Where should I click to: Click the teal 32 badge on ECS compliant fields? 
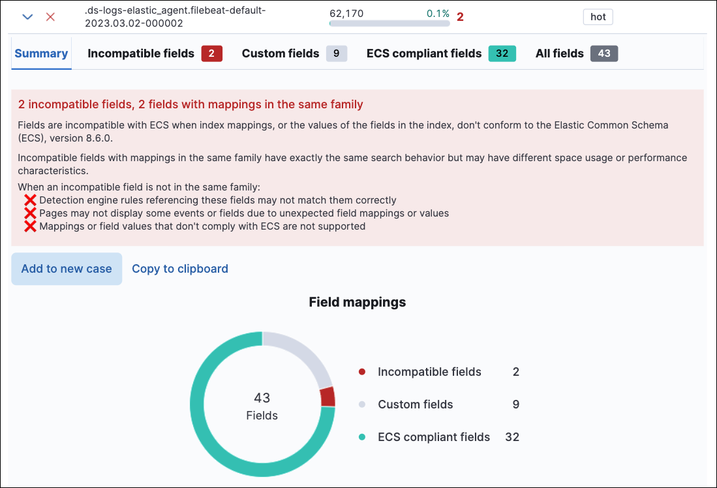(x=502, y=53)
